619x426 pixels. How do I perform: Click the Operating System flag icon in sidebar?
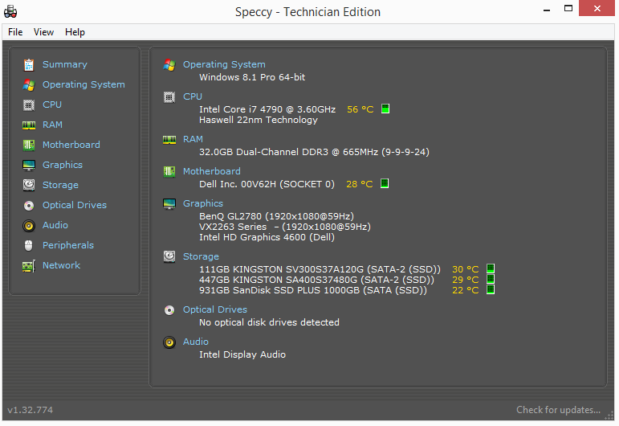(x=29, y=85)
